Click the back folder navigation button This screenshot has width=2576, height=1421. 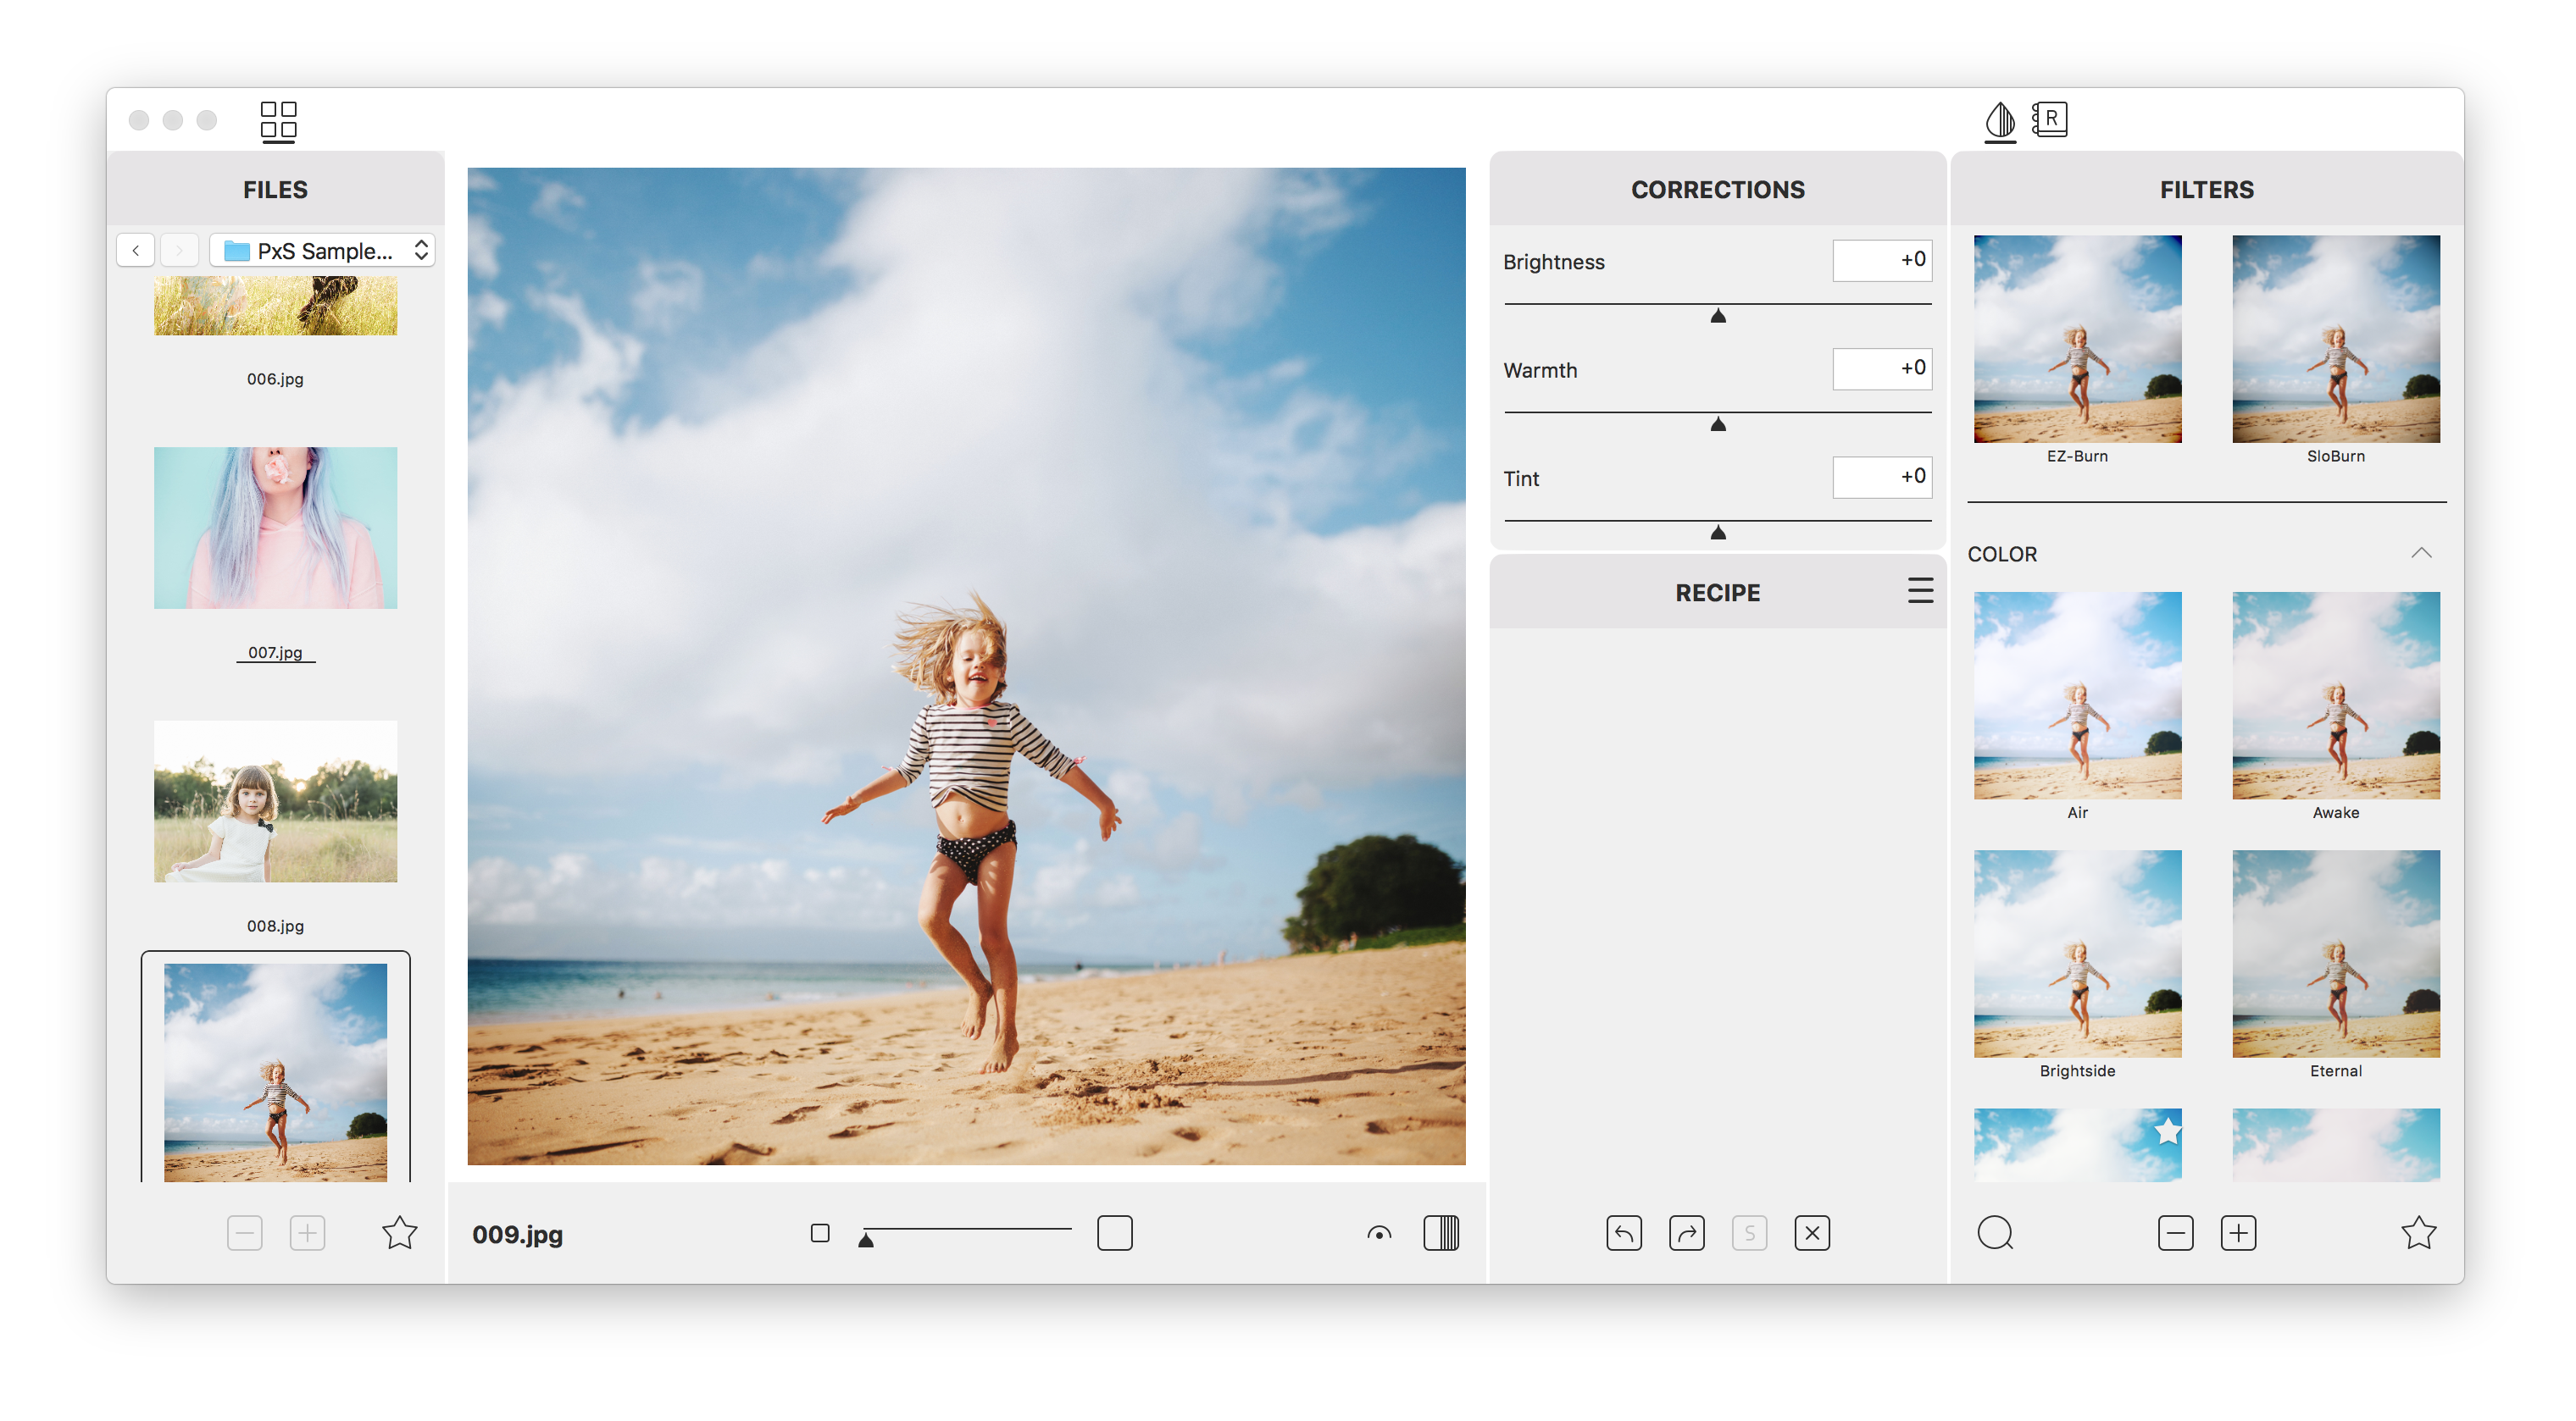tap(136, 250)
